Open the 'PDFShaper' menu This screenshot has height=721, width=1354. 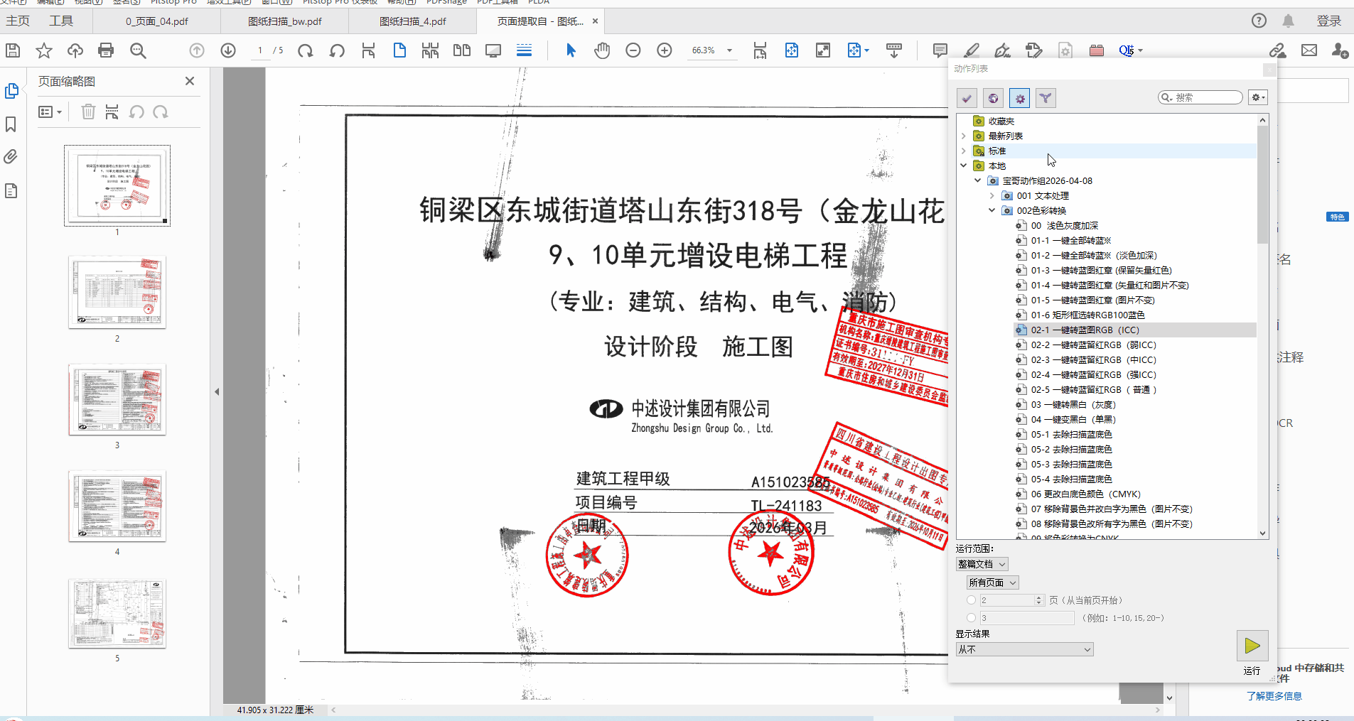(447, 2)
